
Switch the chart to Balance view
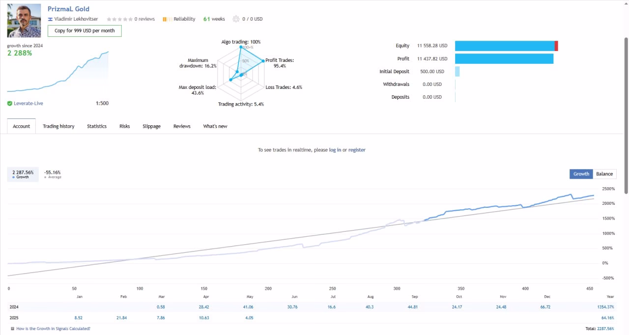coord(604,174)
